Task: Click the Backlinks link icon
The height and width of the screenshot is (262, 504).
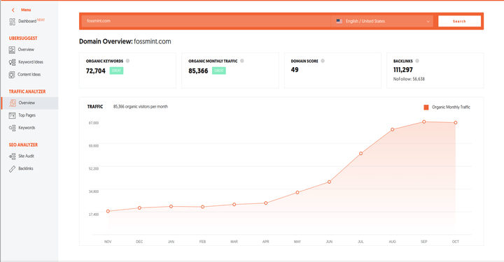Action: point(12,168)
